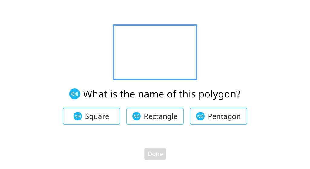This screenshot has width=310, height=169.
Task: Tap speaker icon left of 'What'
Action: 74,94
